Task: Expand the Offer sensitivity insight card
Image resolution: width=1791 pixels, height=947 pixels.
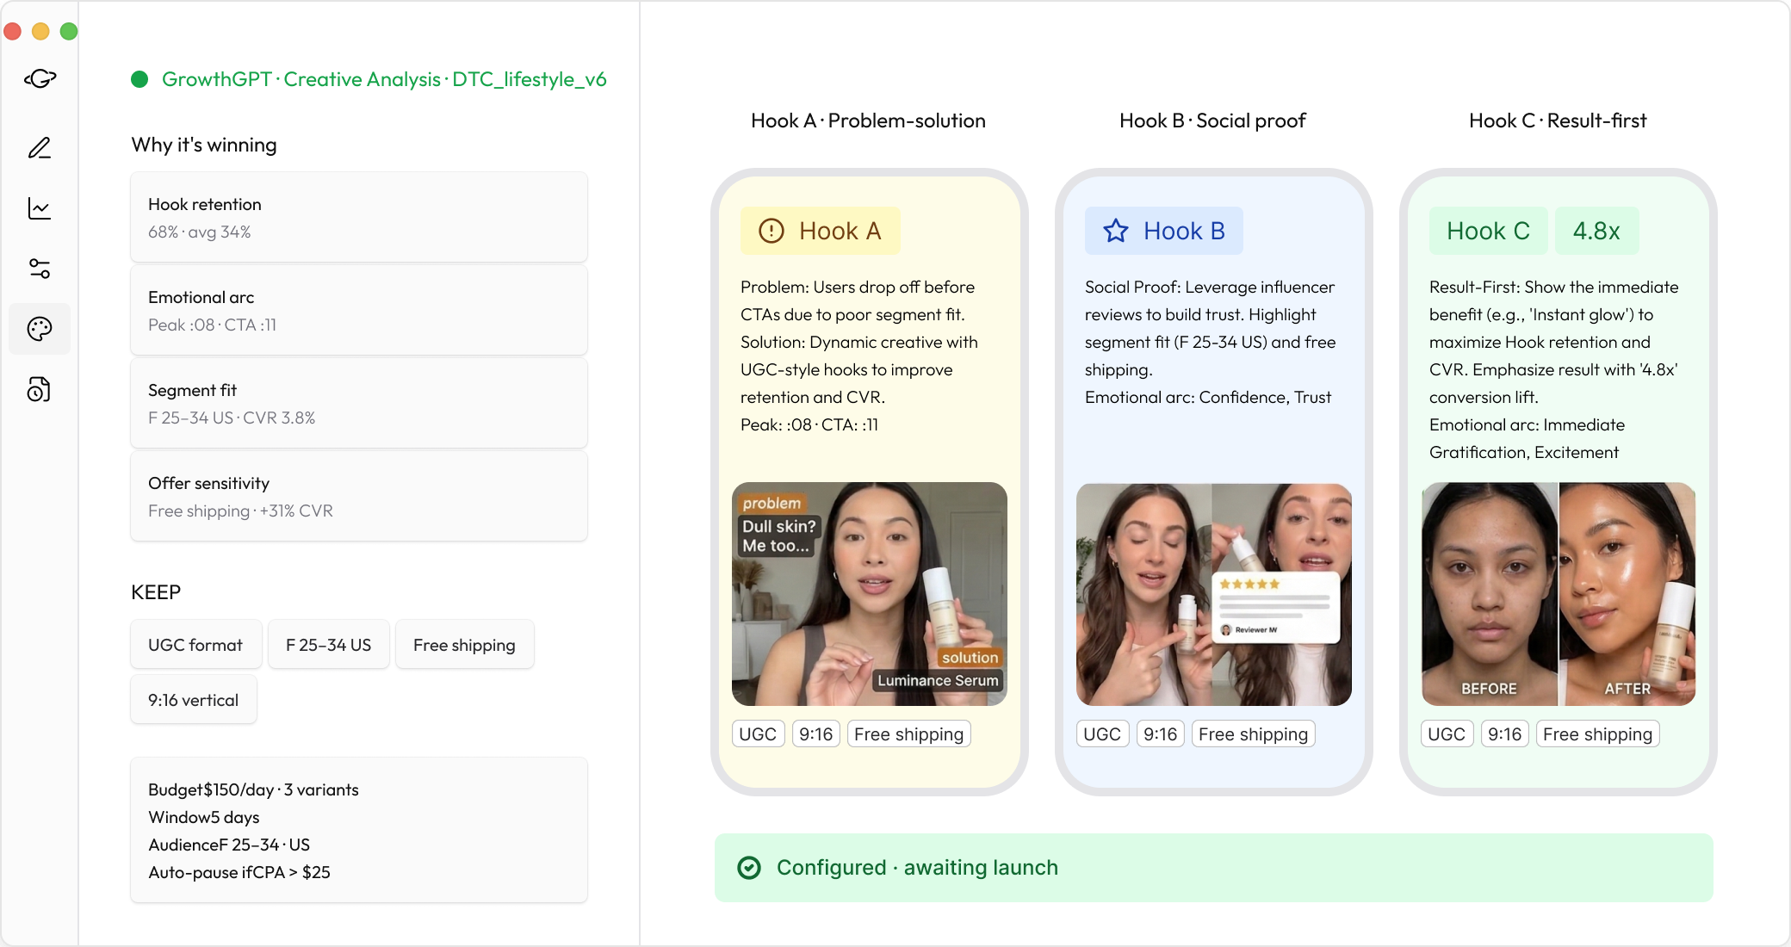Action: tap(358, 496)
